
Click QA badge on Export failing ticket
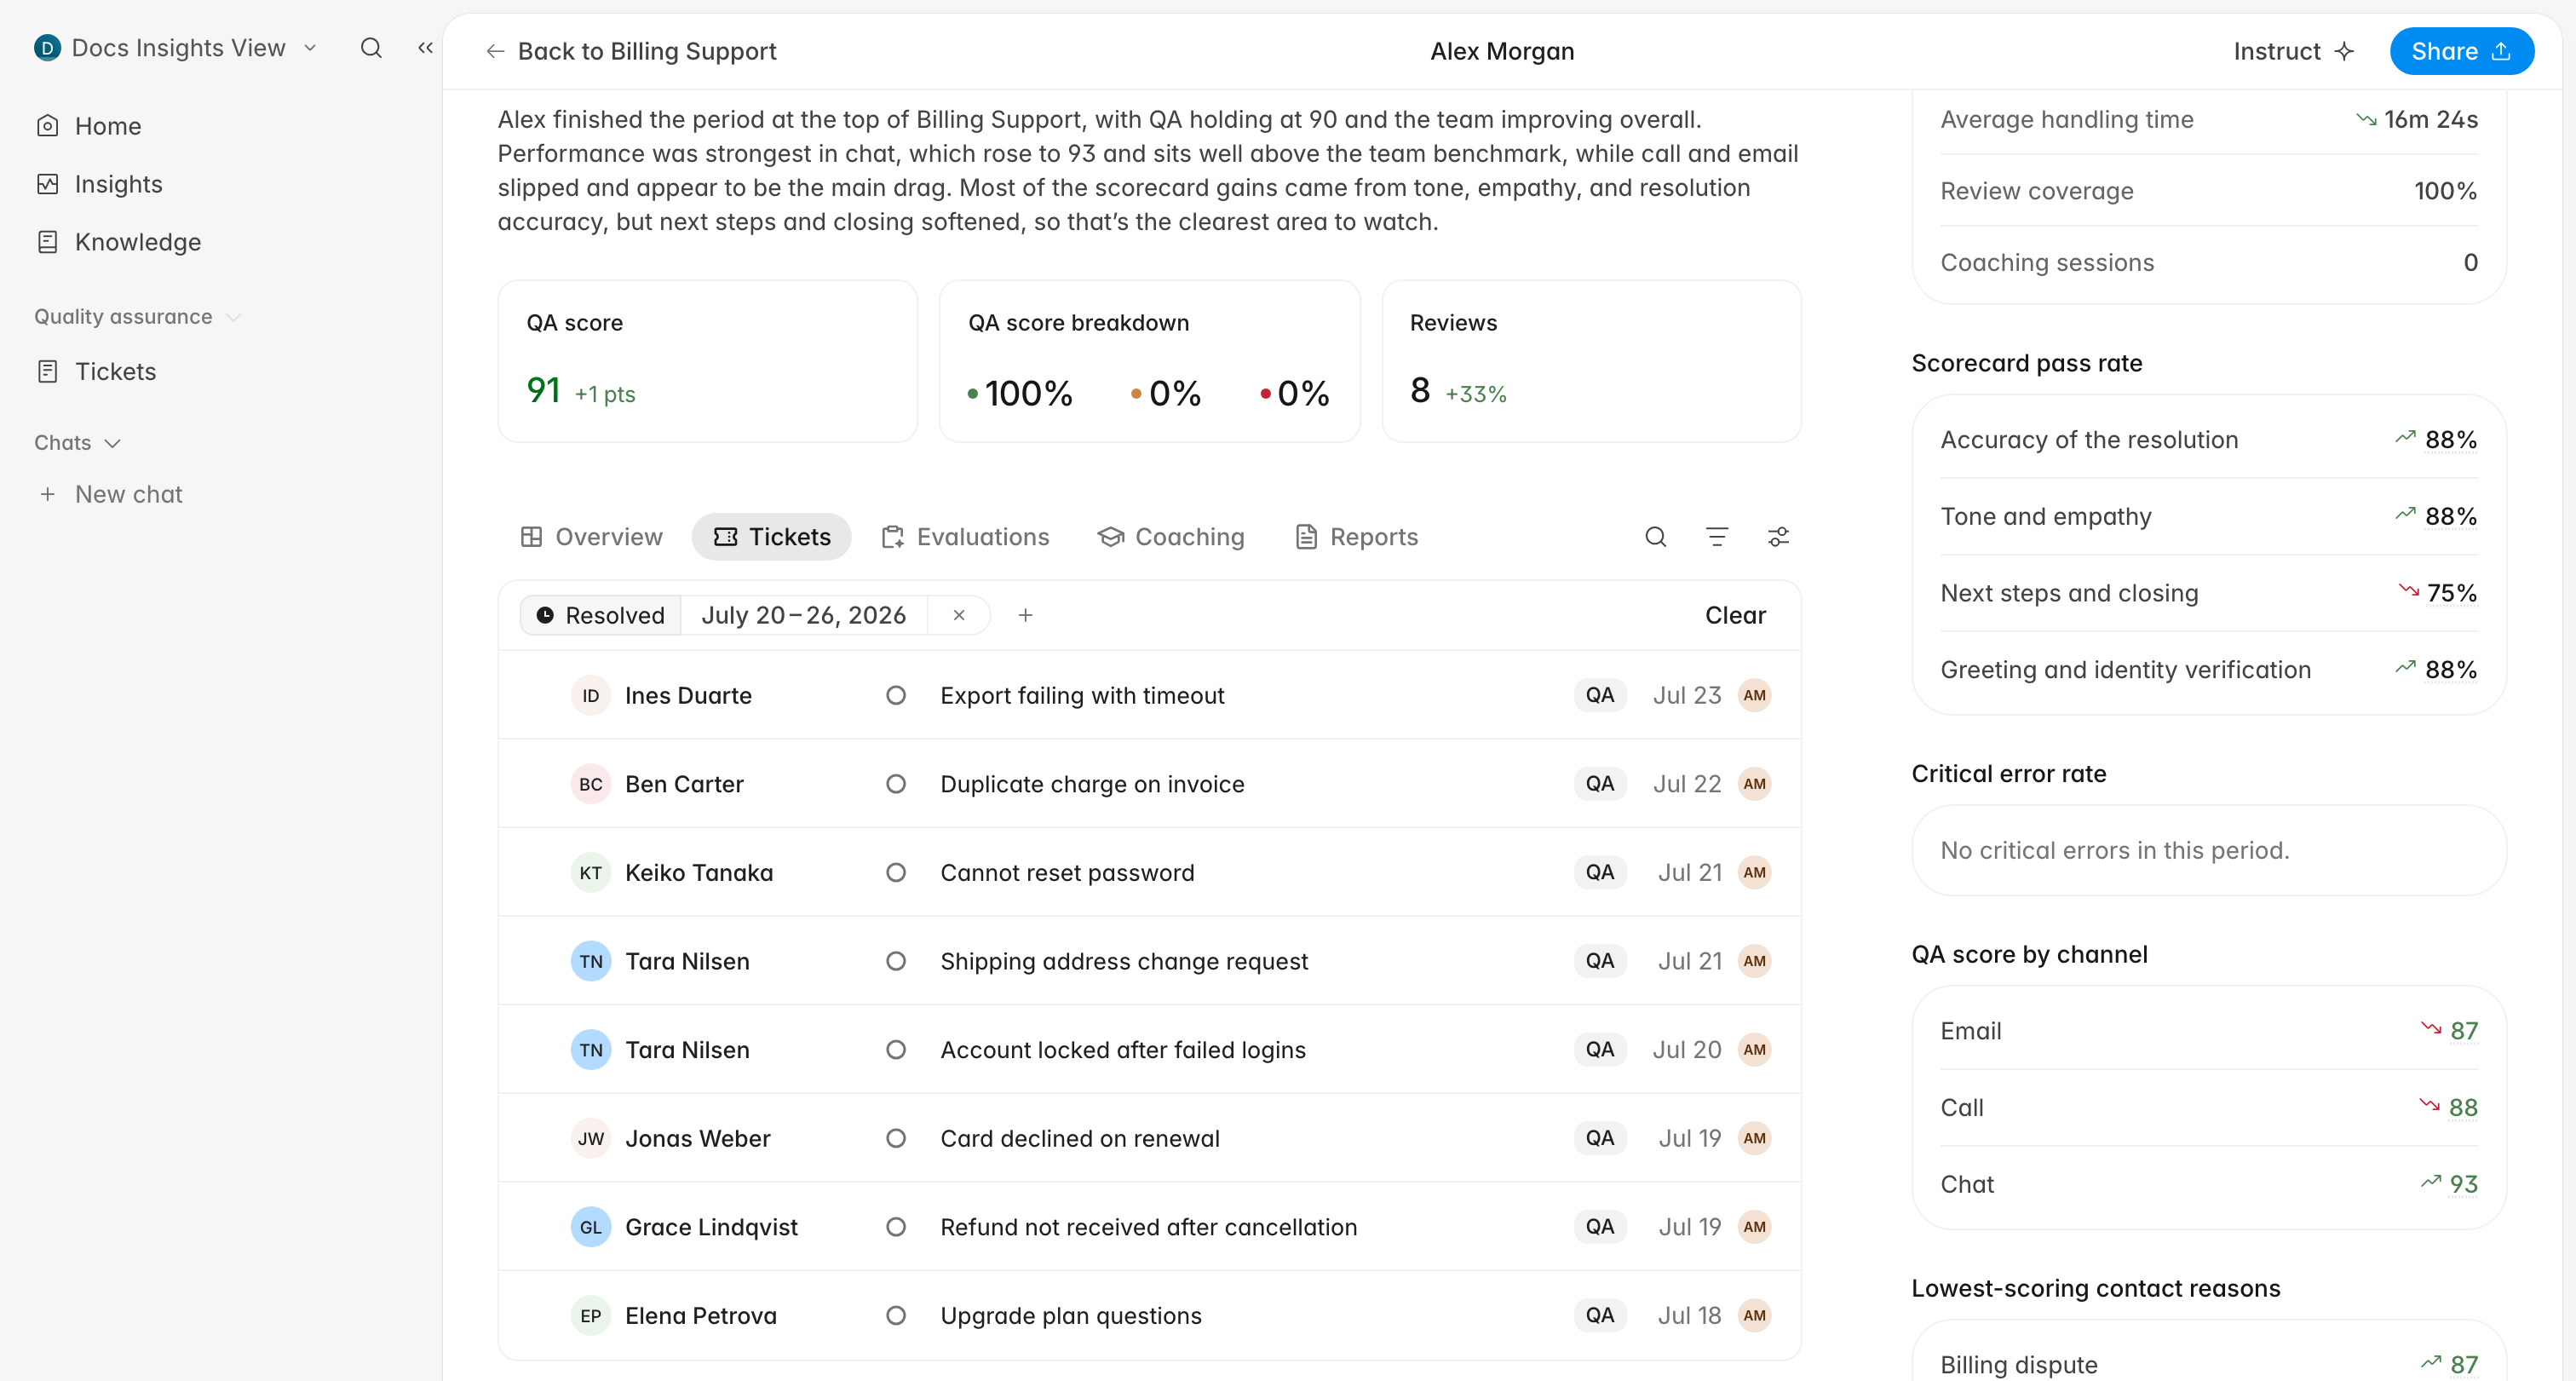(1600, 695)
